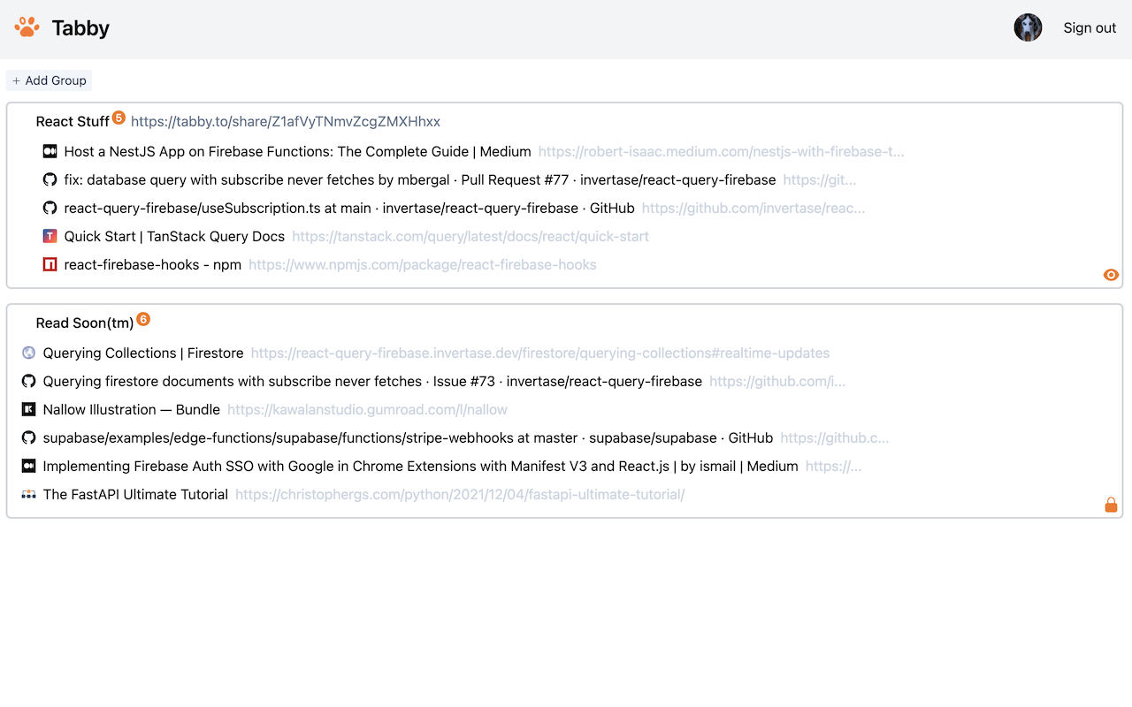Click the robert-isaac.medium.com URL

point(722,152)
